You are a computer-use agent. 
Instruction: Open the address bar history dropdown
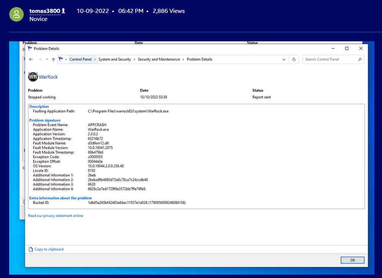pos(284,60)
